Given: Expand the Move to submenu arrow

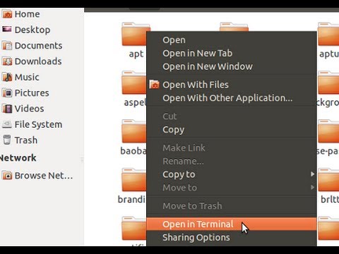Looking at the screenshot, I should point(312,188).
